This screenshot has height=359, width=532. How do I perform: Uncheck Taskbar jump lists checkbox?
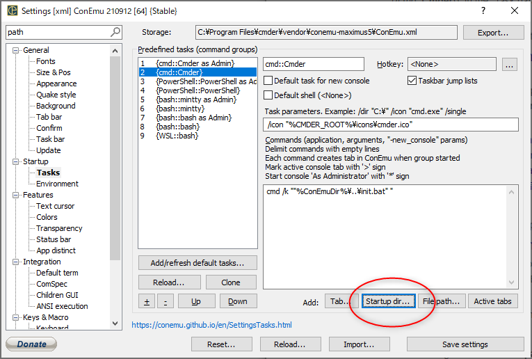(412, 81)
